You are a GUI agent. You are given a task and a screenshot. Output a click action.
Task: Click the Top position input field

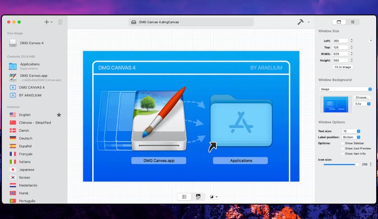(340, 47)
